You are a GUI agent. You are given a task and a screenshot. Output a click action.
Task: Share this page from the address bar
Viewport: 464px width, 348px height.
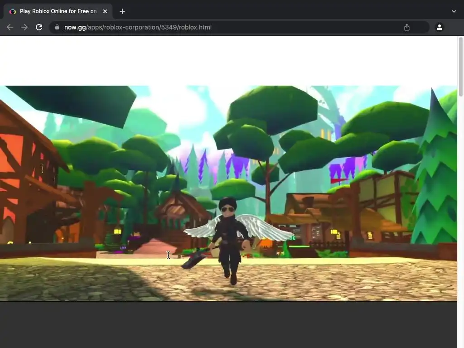pos(407,27)
